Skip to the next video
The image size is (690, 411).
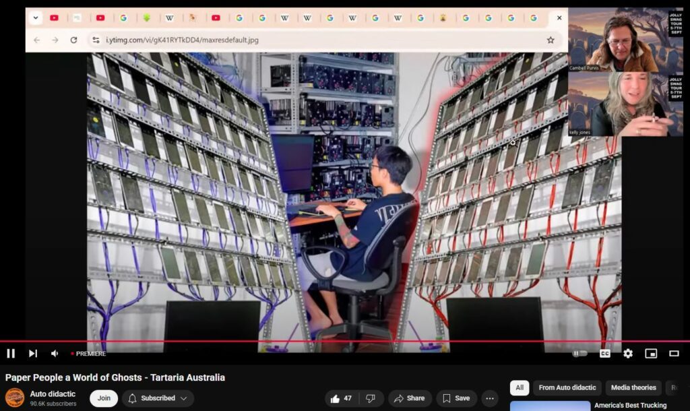click(x=32, y=353)
